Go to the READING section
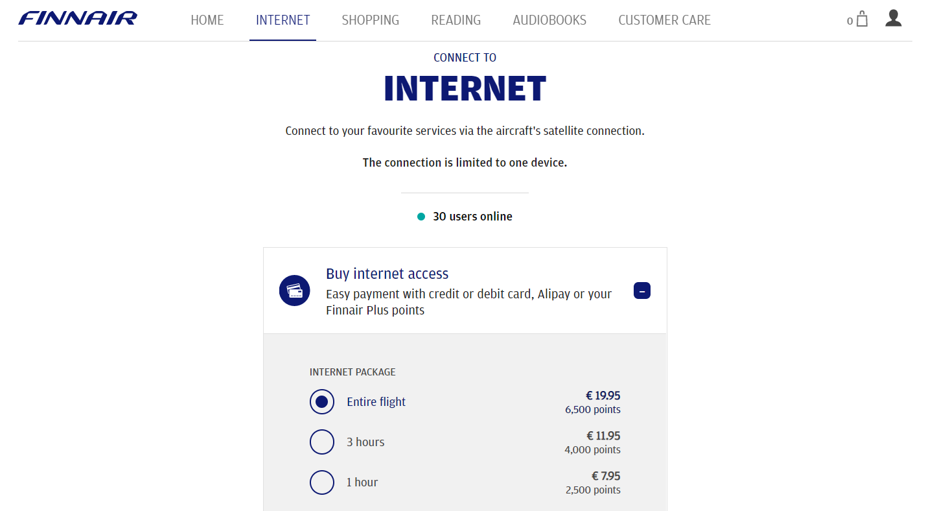935x511 pixels. [456, 20]
